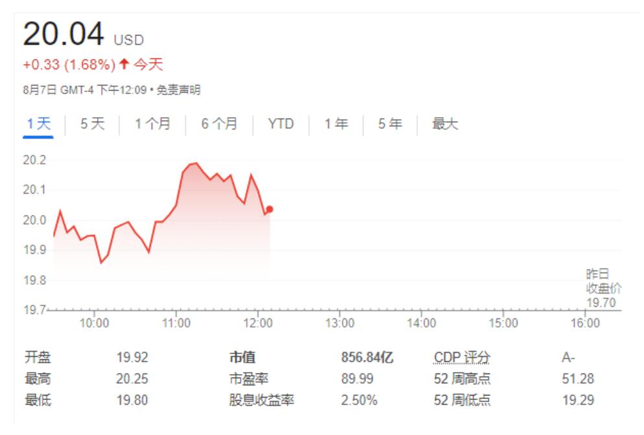The height and width of the screenshot is (435, 644).
Task: Click the 昨日收盘价 19.70 label
Action: pyautogui.click(x=603, y=288)
